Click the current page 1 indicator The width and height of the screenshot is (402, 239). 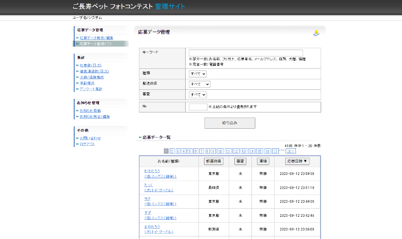pyautogui.click(x=166, y=151)
